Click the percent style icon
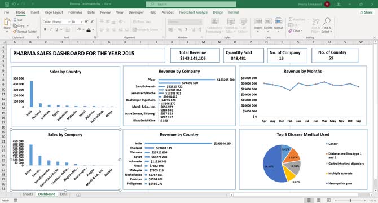 [x=180, y=30]
